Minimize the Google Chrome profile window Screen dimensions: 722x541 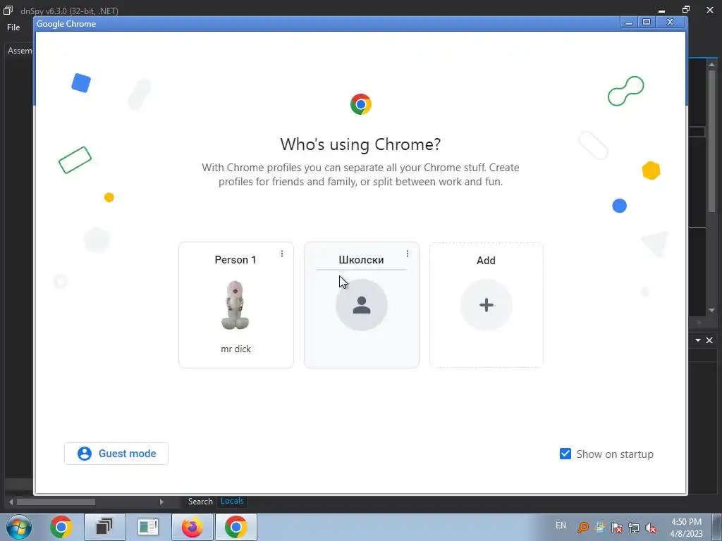628,22
